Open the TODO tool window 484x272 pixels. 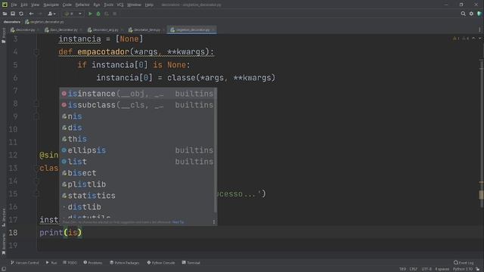point(70,263)
